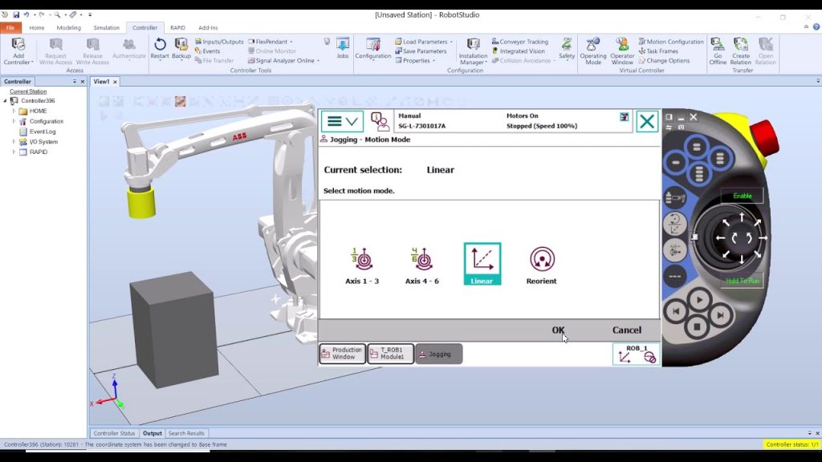Screen dimensions: 822x462
Task: Expand the RAPID tree node
Action: (x=14, y=152)
